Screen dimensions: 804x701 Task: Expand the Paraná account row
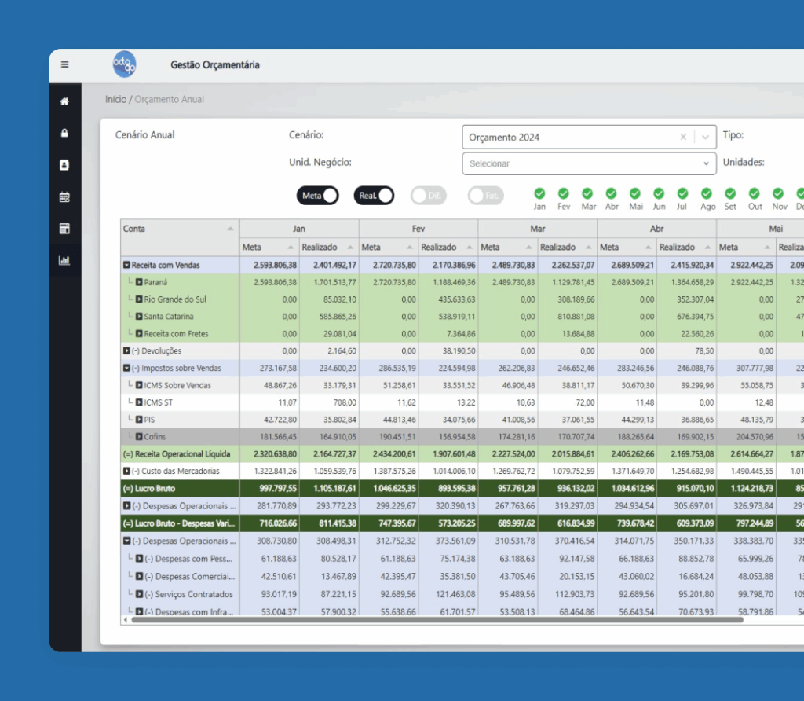pos(139,282)
